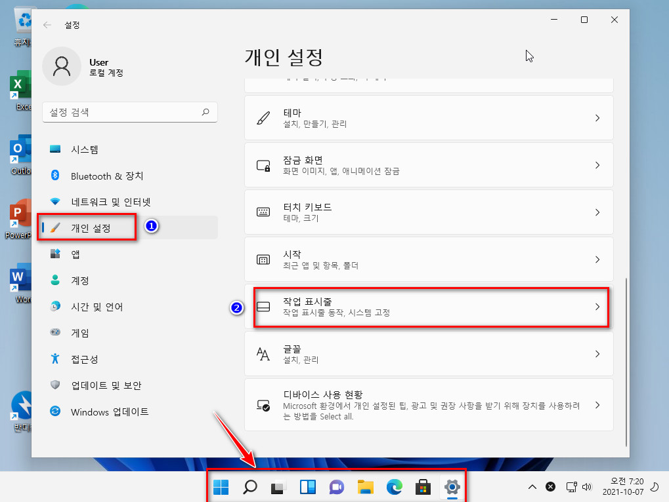Open Microsoft Store from taskbar
This screenshot has height=502, width=669.
coord(423,487)
